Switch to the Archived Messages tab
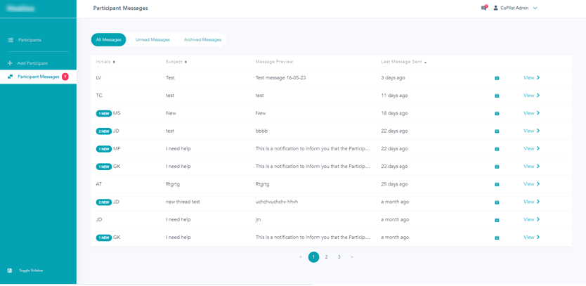Image resolution: width=586 pixels, height=286 pixels. (x=202, y=40)
